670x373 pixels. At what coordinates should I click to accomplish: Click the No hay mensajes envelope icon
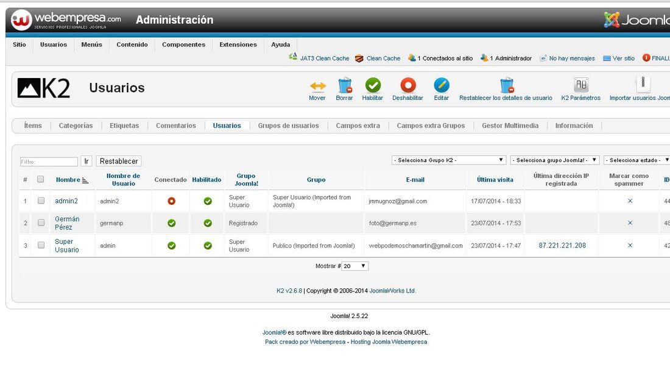point(543,58)
